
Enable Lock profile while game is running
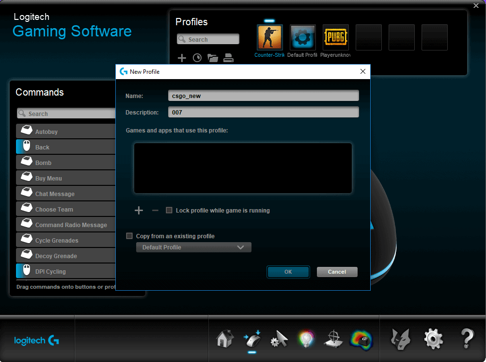(169, 210)
